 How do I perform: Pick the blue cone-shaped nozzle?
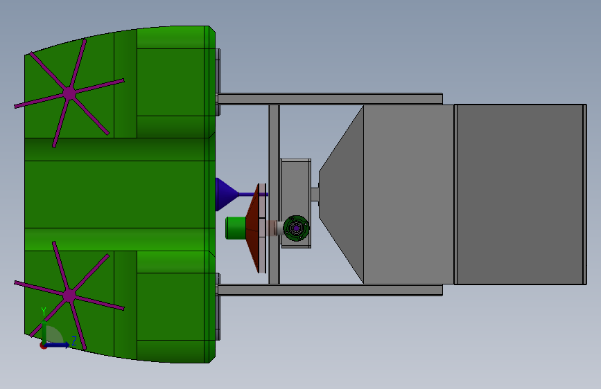click(x=226, y=194)
